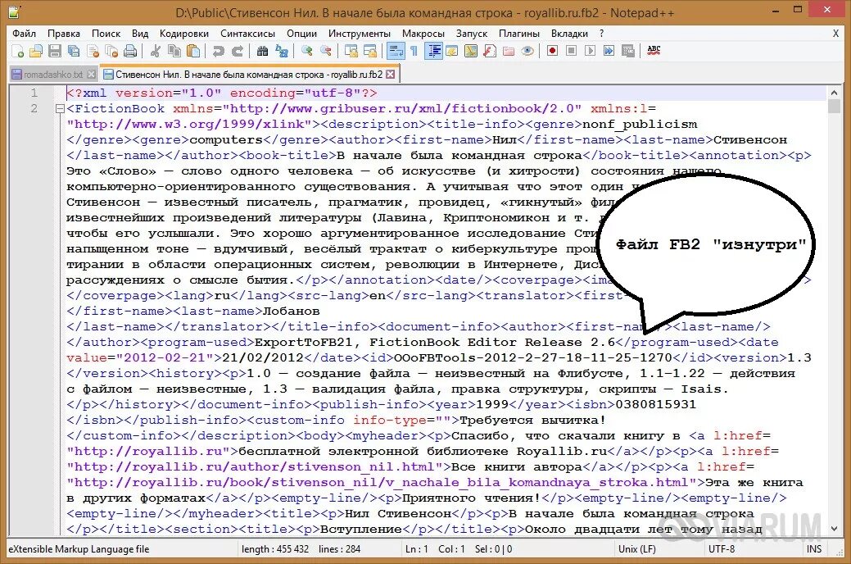Open the Макросы menu

[423, 33]
